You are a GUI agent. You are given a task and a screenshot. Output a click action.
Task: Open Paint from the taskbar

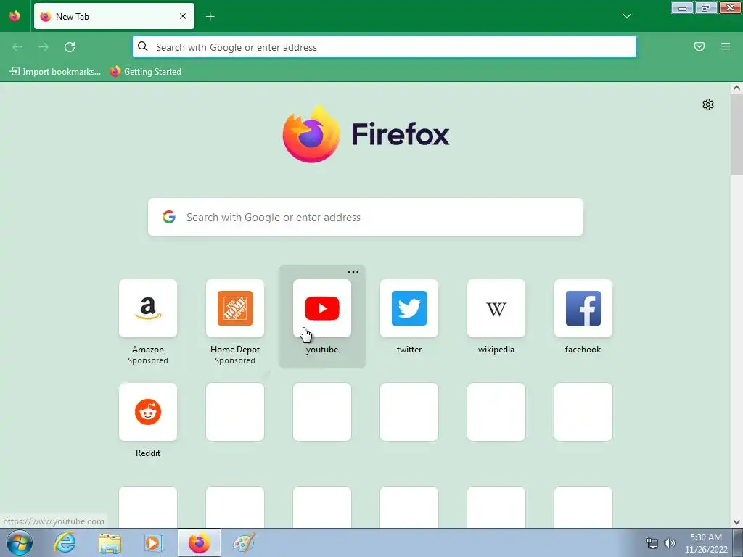pyautogui.click(x=244, y=542)
